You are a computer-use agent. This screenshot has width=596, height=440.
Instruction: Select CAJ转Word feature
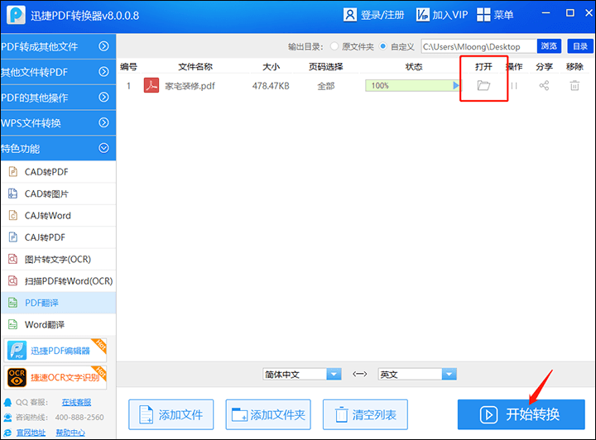click(x=59, y=216)
